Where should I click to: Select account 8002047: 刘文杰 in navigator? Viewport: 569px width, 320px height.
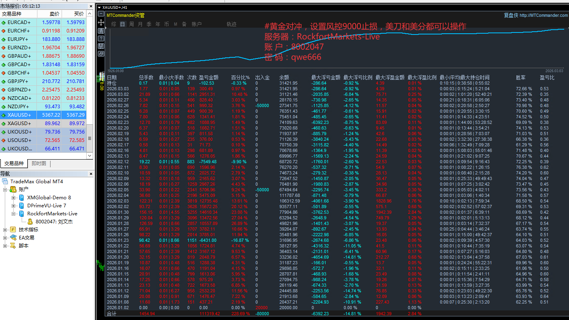(x=54, y=222)
